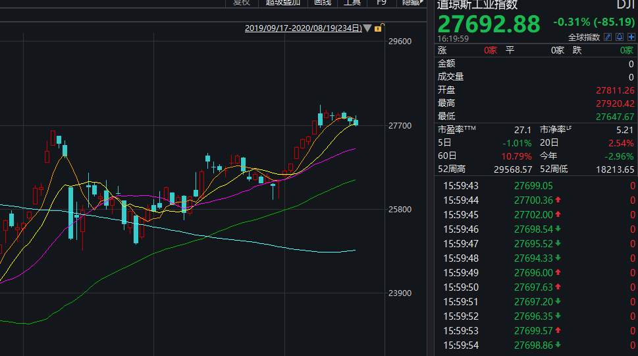Open the 超级叠加 overlay option
This screenshot has height=356, width=638.
click(283, 3)
